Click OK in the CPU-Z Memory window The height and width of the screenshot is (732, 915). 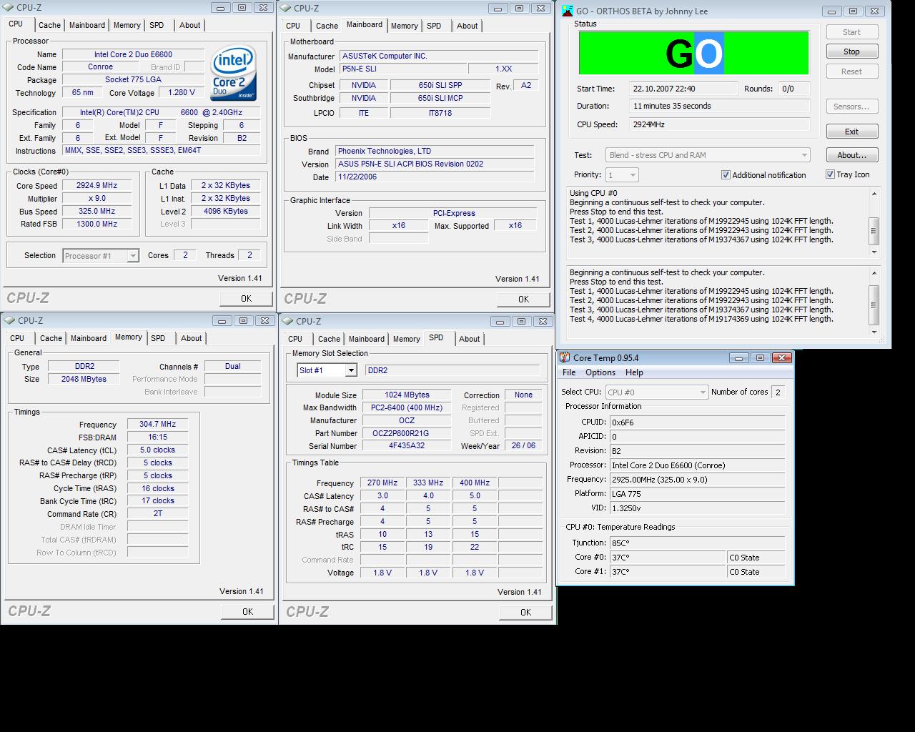(247, 612)
